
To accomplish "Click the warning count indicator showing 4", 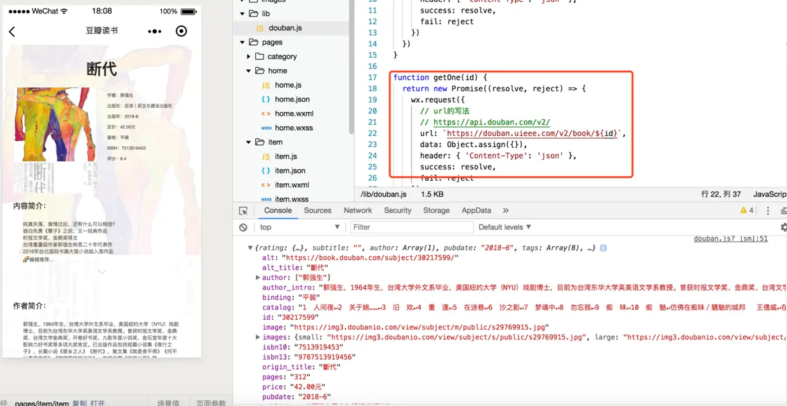I will [x=747, y=211].
